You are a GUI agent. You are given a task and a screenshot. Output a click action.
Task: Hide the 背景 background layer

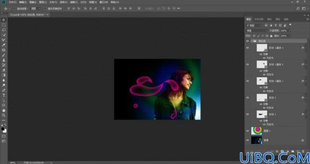click(248, 140)
